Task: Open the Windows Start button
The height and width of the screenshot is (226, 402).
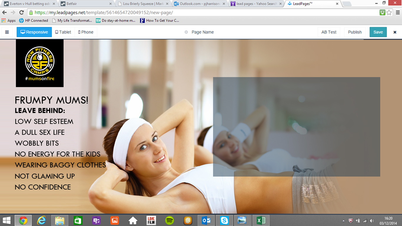Action: [x=6, y=220]
